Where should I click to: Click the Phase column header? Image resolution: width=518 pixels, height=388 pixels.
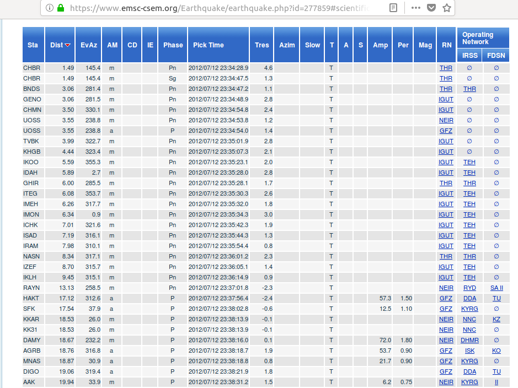[x=173, y=45]
